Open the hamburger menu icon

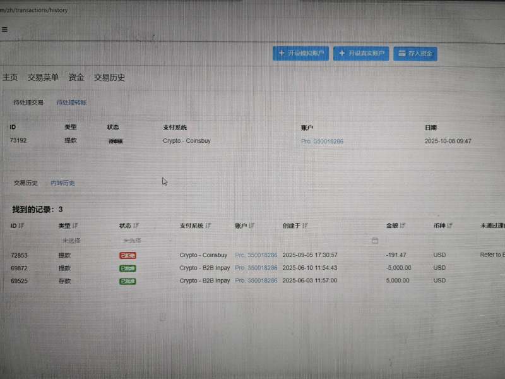(4, 30)
